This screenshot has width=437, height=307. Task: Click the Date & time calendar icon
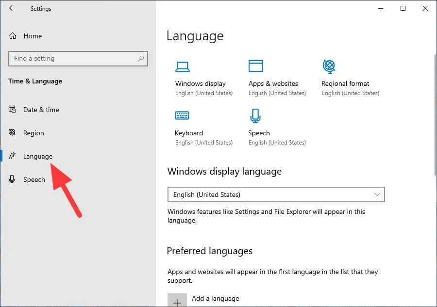pyautogui.click(x=12, y=109)
